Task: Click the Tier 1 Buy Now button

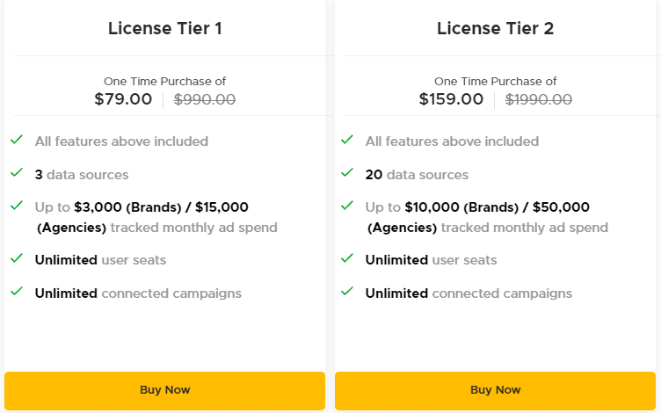Action: tap(164, 390)
